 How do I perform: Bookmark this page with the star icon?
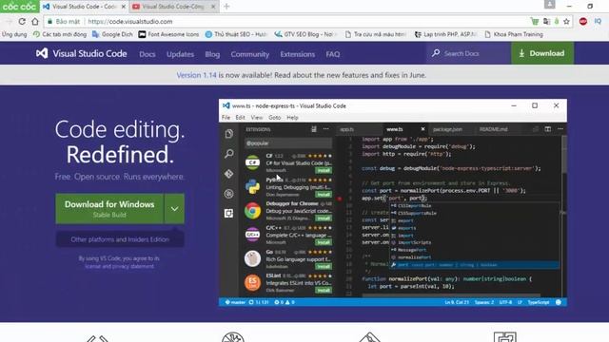pyautogui.click(x=567, y=22)
